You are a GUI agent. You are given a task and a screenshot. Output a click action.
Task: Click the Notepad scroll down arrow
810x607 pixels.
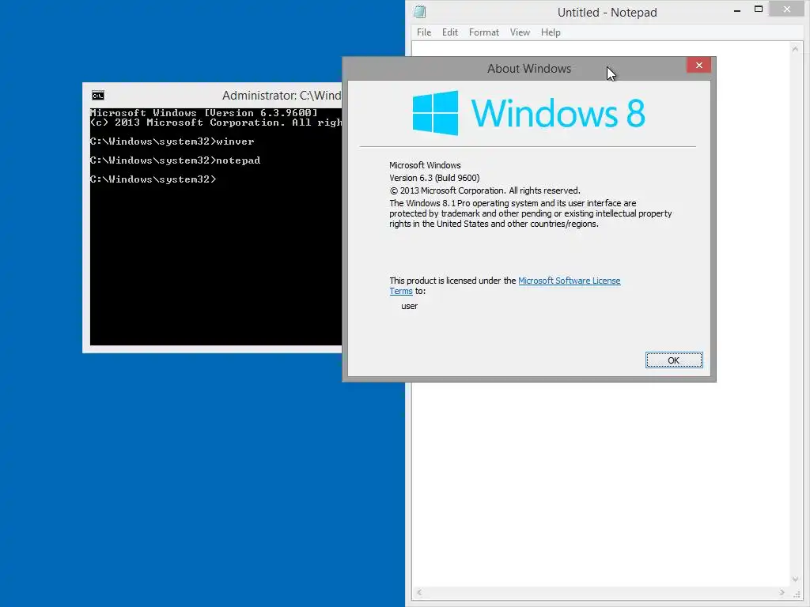[x=795, y=579]
